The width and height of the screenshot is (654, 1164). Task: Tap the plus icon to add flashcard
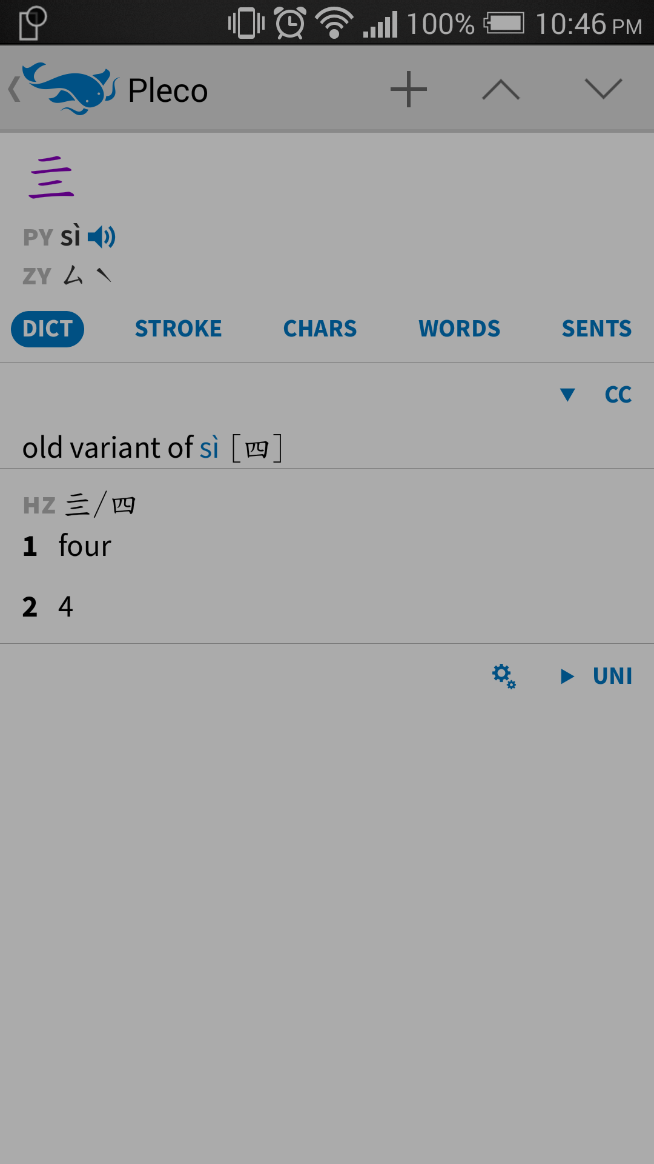coord(409,89)
